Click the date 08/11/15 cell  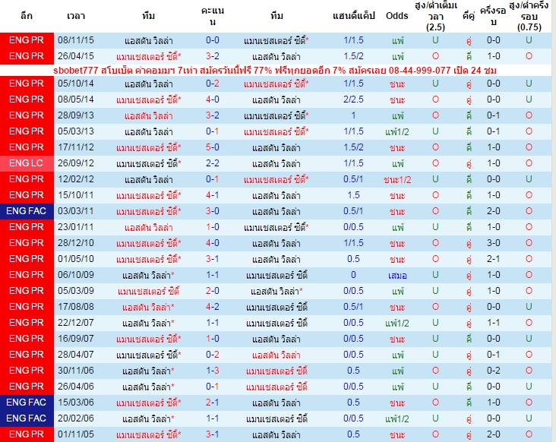(76, 40)
